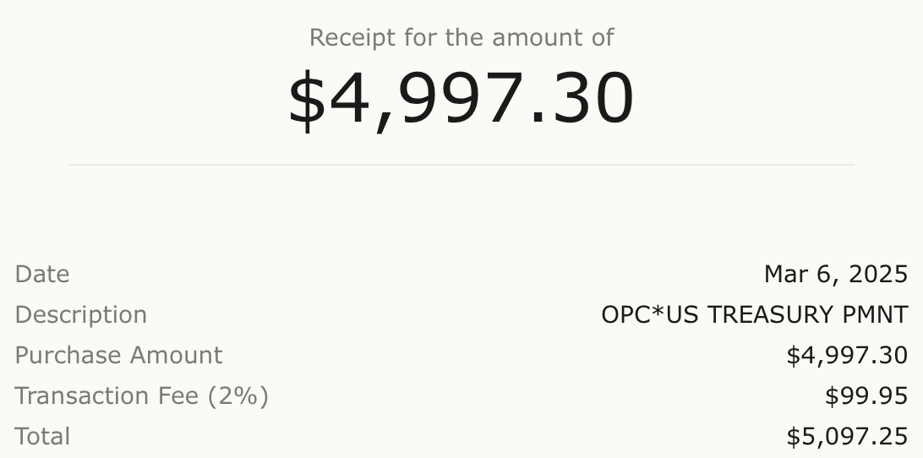923x458 pixels.
Task: Click the dollar sign in the large amount
Action: click(x=307, y=100)
